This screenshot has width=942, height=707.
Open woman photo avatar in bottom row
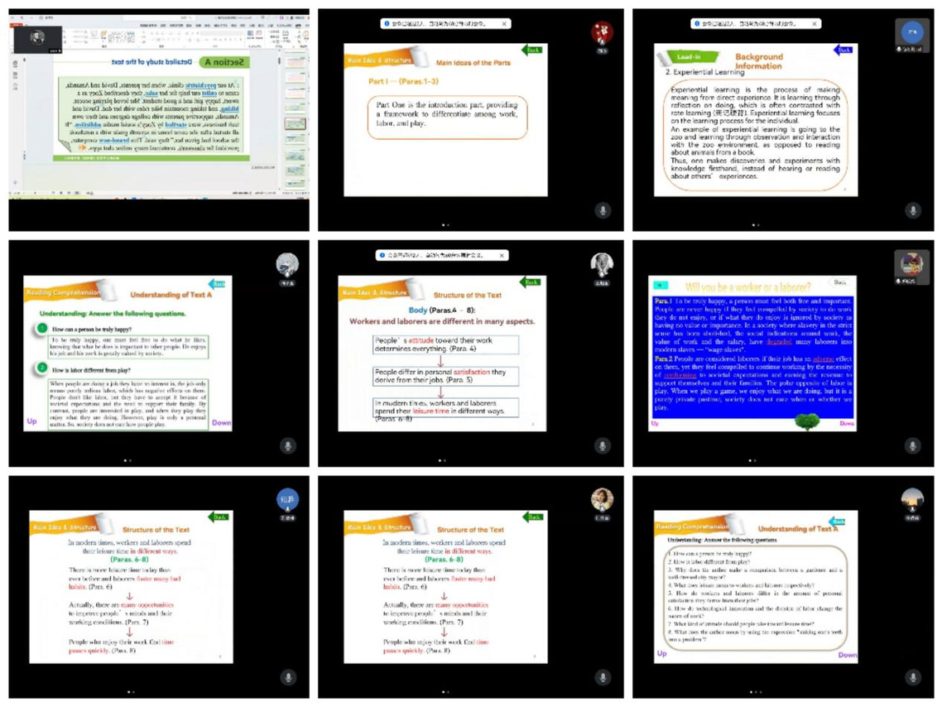point(602,499)
